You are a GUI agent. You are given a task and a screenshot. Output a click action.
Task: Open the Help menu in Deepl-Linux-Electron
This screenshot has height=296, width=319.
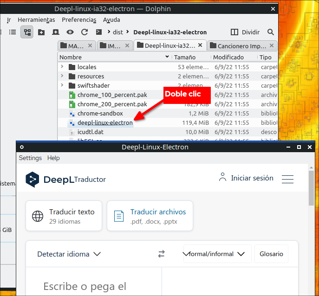tap(53, 158)
